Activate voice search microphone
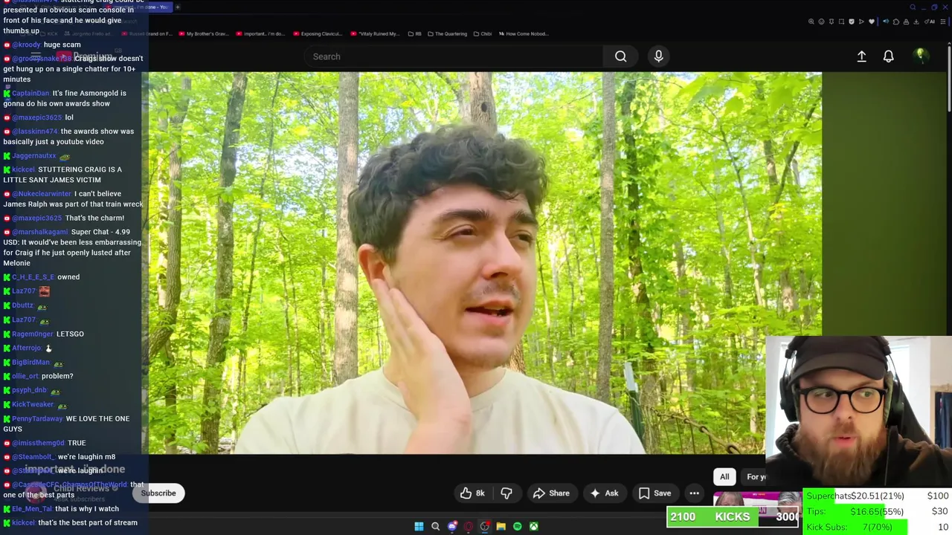This screenshot has height=535, width=952. coord(658,56)
